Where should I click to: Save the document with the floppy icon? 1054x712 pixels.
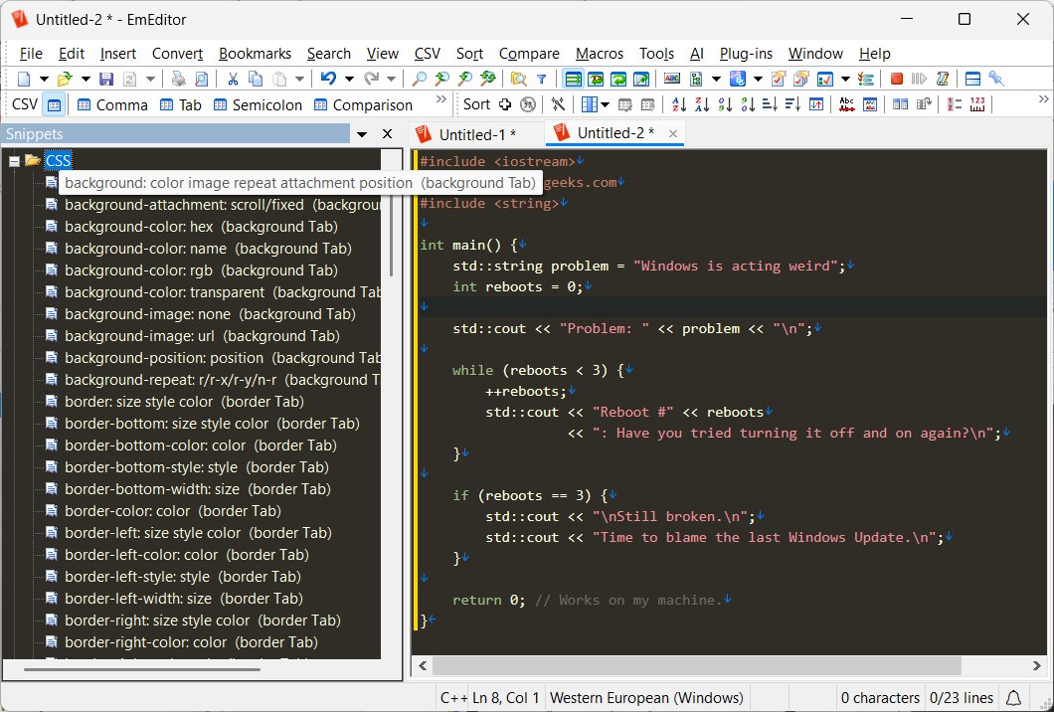point(106,79)
